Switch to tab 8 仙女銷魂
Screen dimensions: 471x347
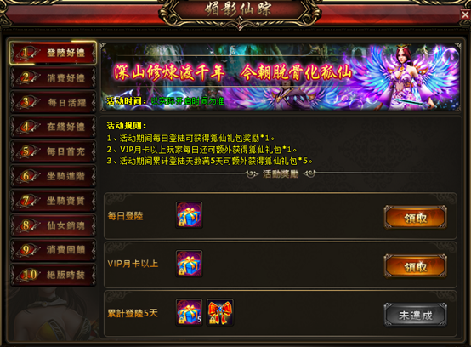pos(54,225)
